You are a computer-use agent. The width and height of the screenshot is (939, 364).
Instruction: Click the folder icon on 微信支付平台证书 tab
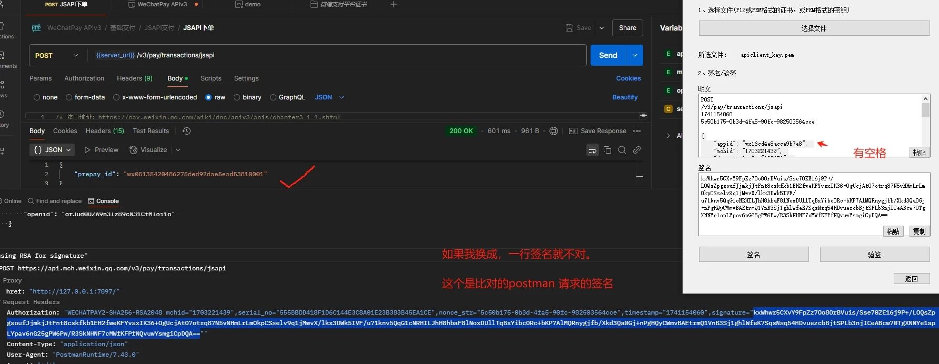click(x=314, y=4)
